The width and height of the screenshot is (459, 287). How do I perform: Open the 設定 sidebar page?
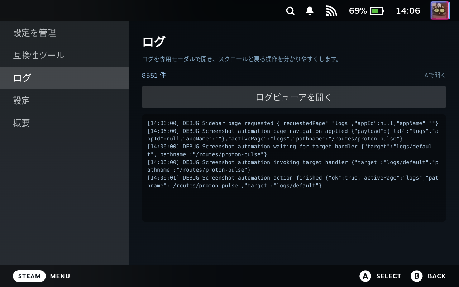pyautogui.click(x=64, y=100)
